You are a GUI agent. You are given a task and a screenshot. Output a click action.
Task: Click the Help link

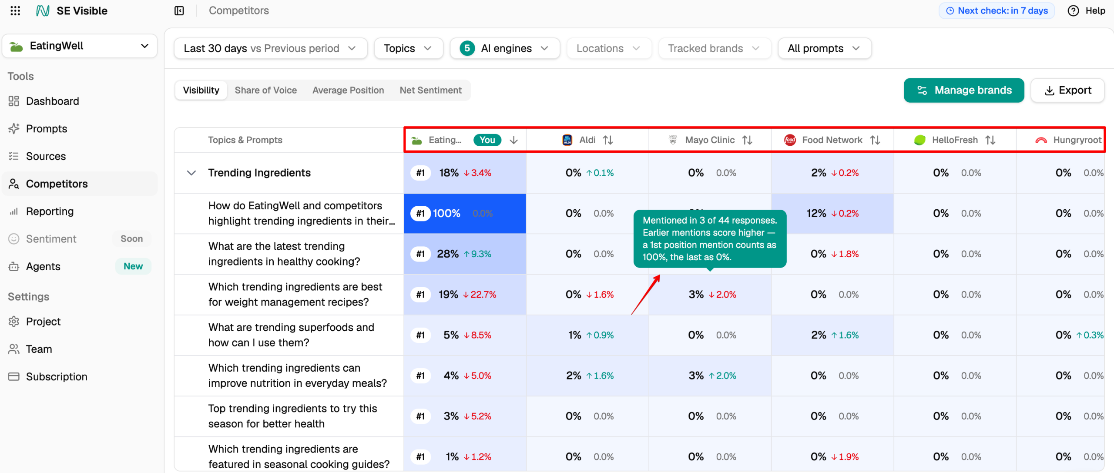[1095, 10]
